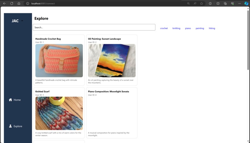Open the Handmade Crochet Bag title

point(48,39)
